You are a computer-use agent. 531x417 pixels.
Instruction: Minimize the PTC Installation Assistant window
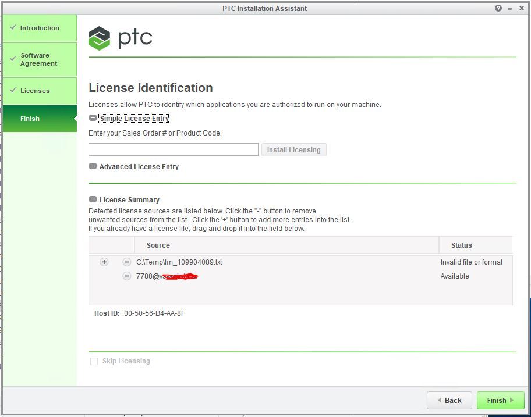point(509,9)
